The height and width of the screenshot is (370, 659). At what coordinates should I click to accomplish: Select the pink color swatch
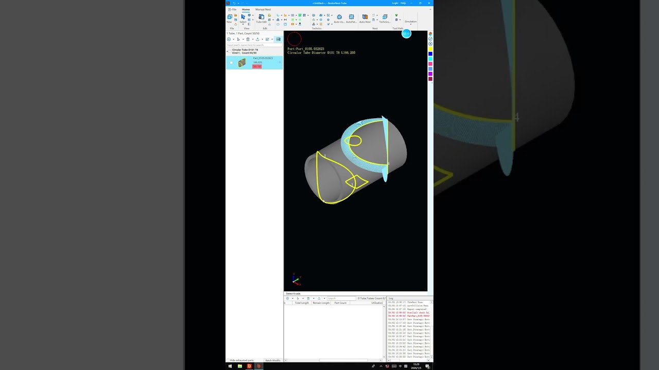point(430,64)
